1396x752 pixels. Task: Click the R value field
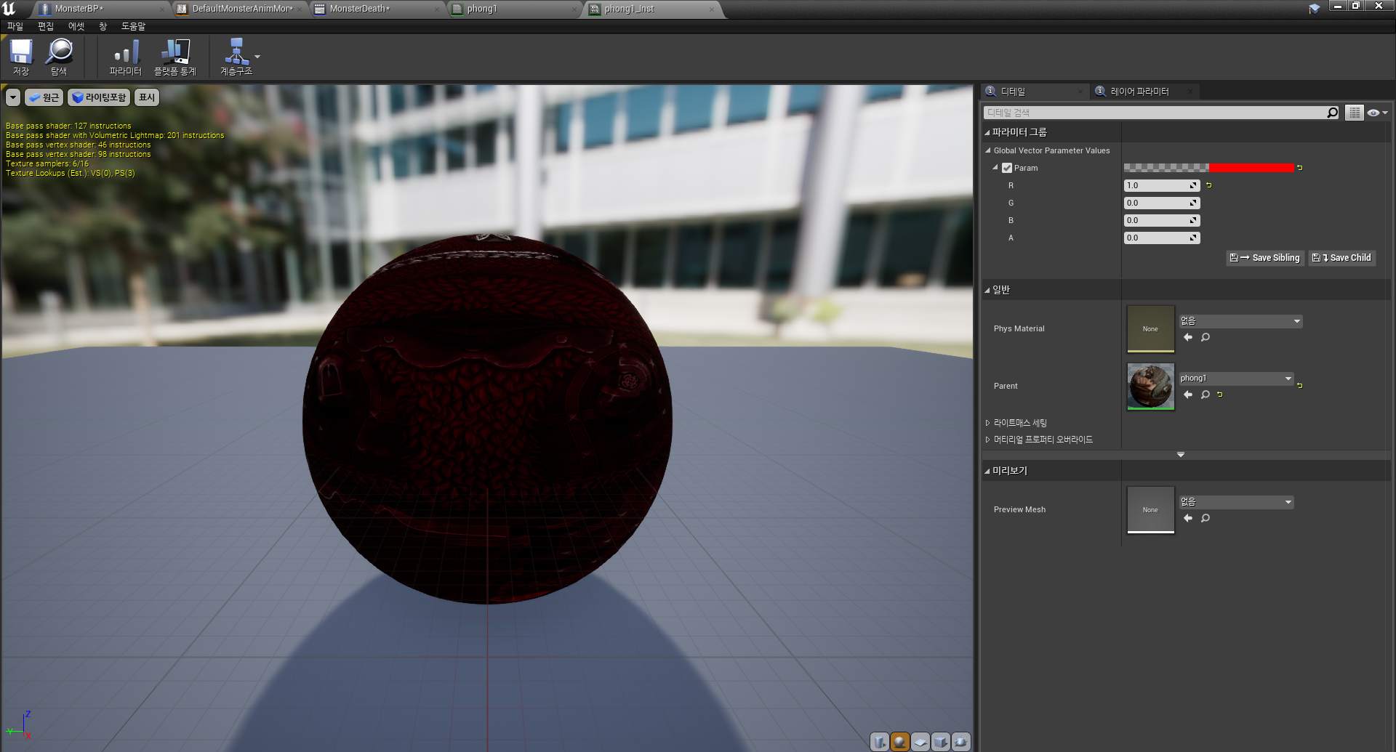1162,185
